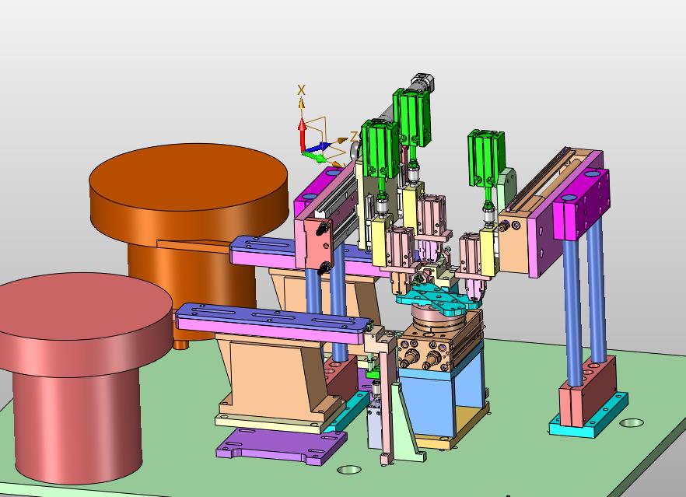The width and height of the screenshot is (686, 497).
Task: Select the green cylinder directly below the gray motor
Action: click(411, 117)
